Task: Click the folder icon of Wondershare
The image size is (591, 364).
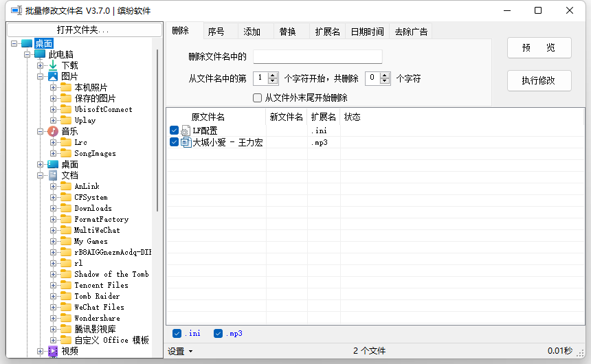Action: pos(66,318)
